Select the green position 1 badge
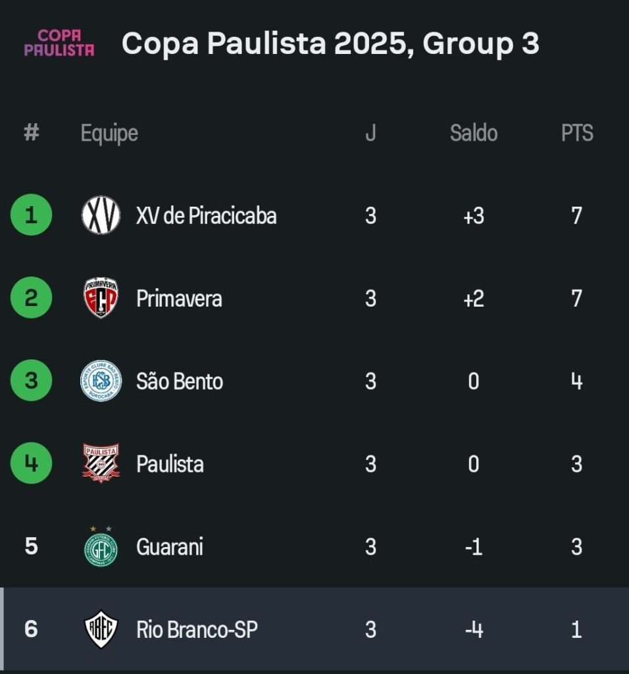The image size is (629, 674). 31,215
